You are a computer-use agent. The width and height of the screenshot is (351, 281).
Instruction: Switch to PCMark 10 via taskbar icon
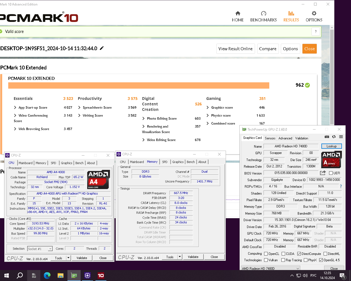click(x=101, y=276)
